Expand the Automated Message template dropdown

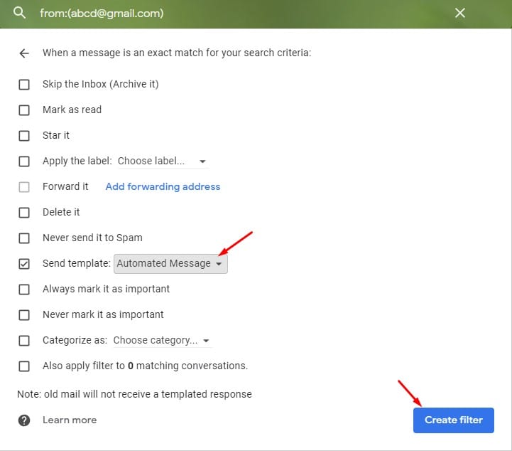pos(170,264)
